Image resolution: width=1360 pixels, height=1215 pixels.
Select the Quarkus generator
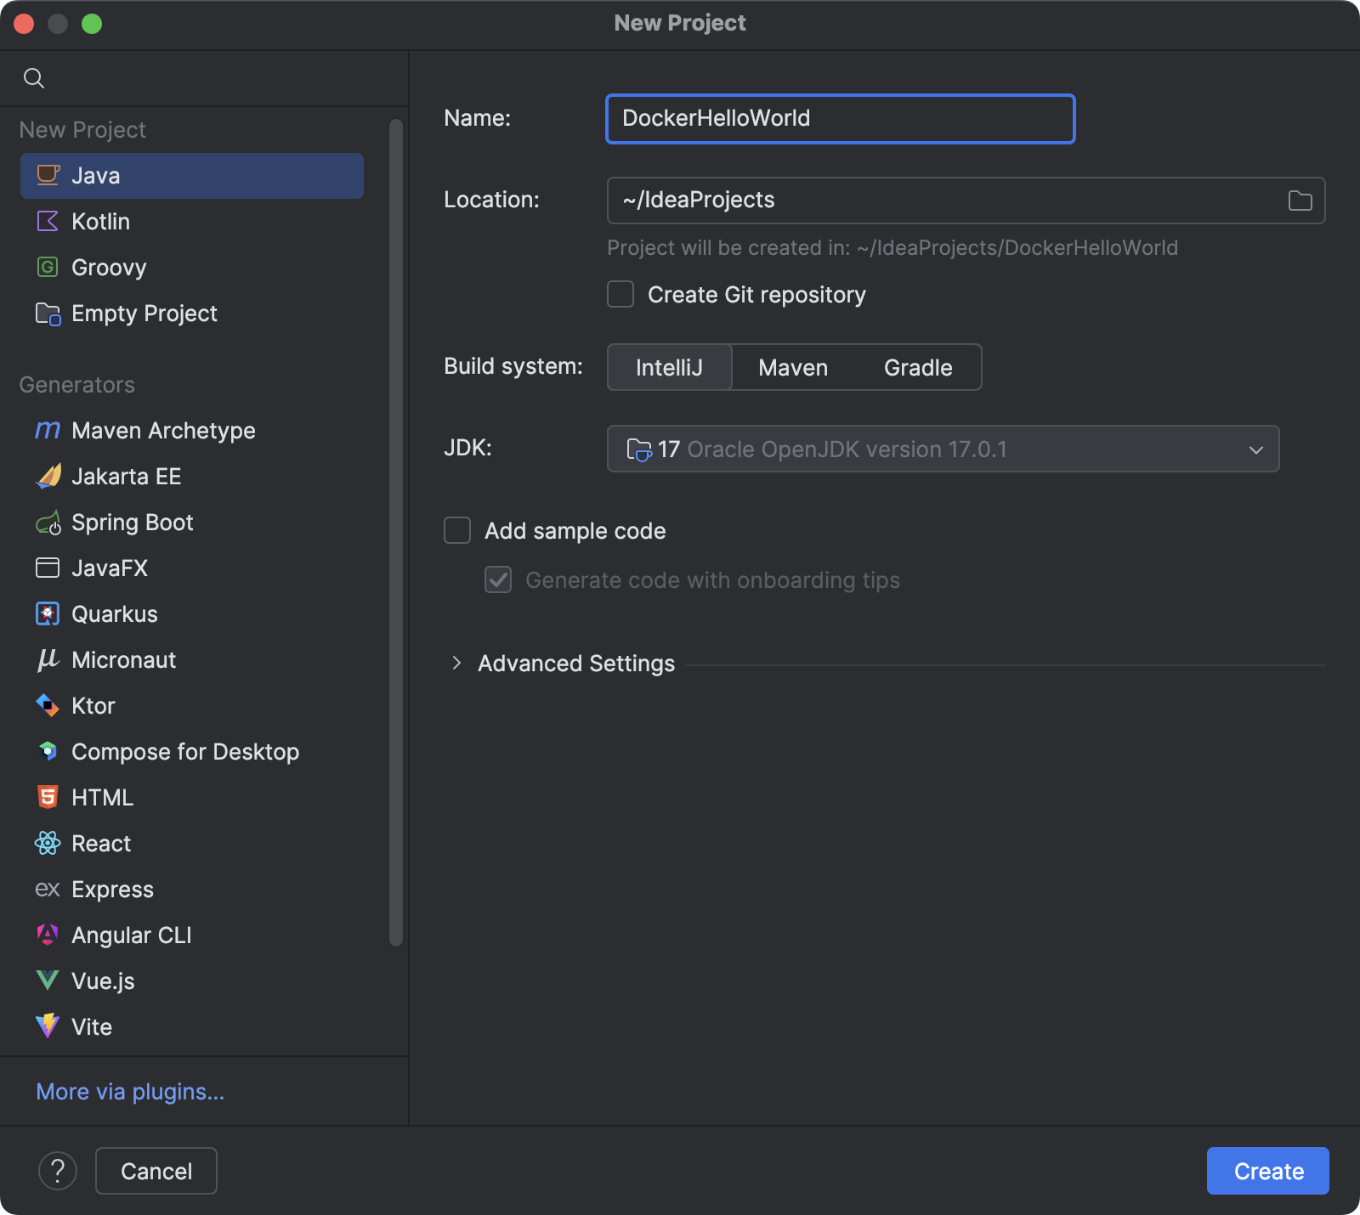[x=114, y=613]
